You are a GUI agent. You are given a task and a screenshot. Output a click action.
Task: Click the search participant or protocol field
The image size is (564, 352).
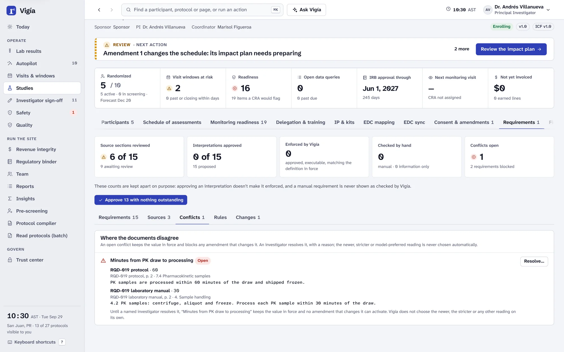coord(202,10)
